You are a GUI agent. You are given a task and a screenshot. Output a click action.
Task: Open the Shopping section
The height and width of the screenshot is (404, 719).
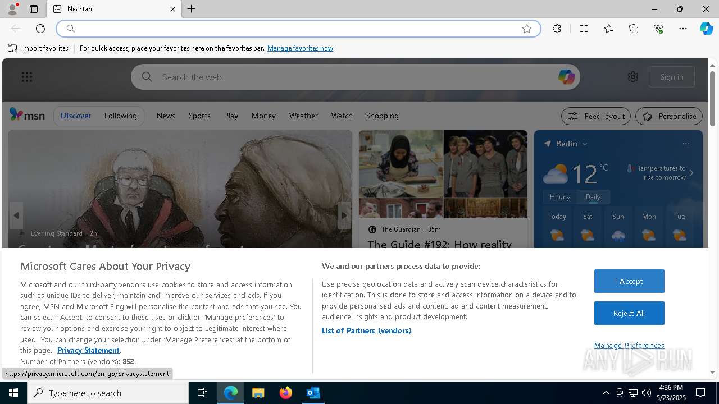point(382,116)
